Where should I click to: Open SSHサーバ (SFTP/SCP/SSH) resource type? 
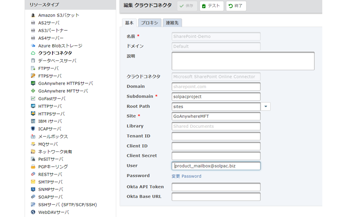pos(68,204)
